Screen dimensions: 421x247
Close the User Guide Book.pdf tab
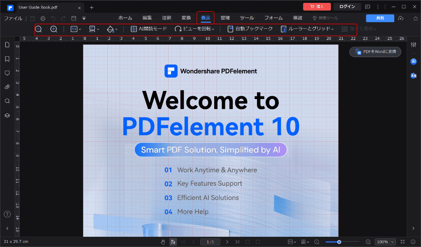[79, 8]
